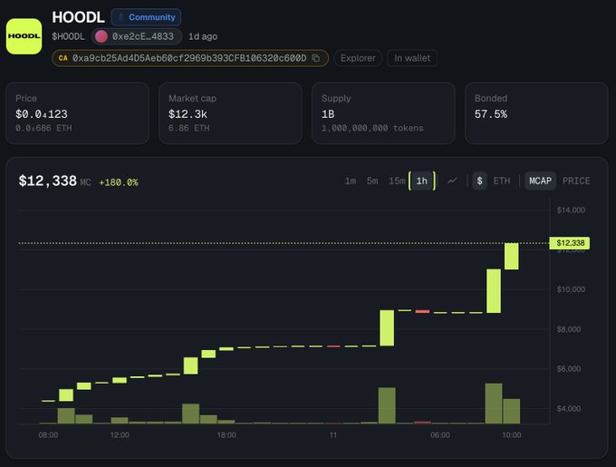Click the latest candle near 10:00

512,257
